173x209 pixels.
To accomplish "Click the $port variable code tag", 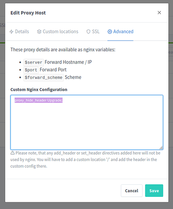I will pyautogui.click(x=31, y=70).
